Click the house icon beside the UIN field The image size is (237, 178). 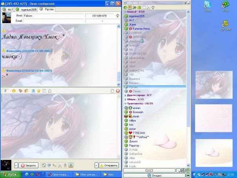[117, 16]
